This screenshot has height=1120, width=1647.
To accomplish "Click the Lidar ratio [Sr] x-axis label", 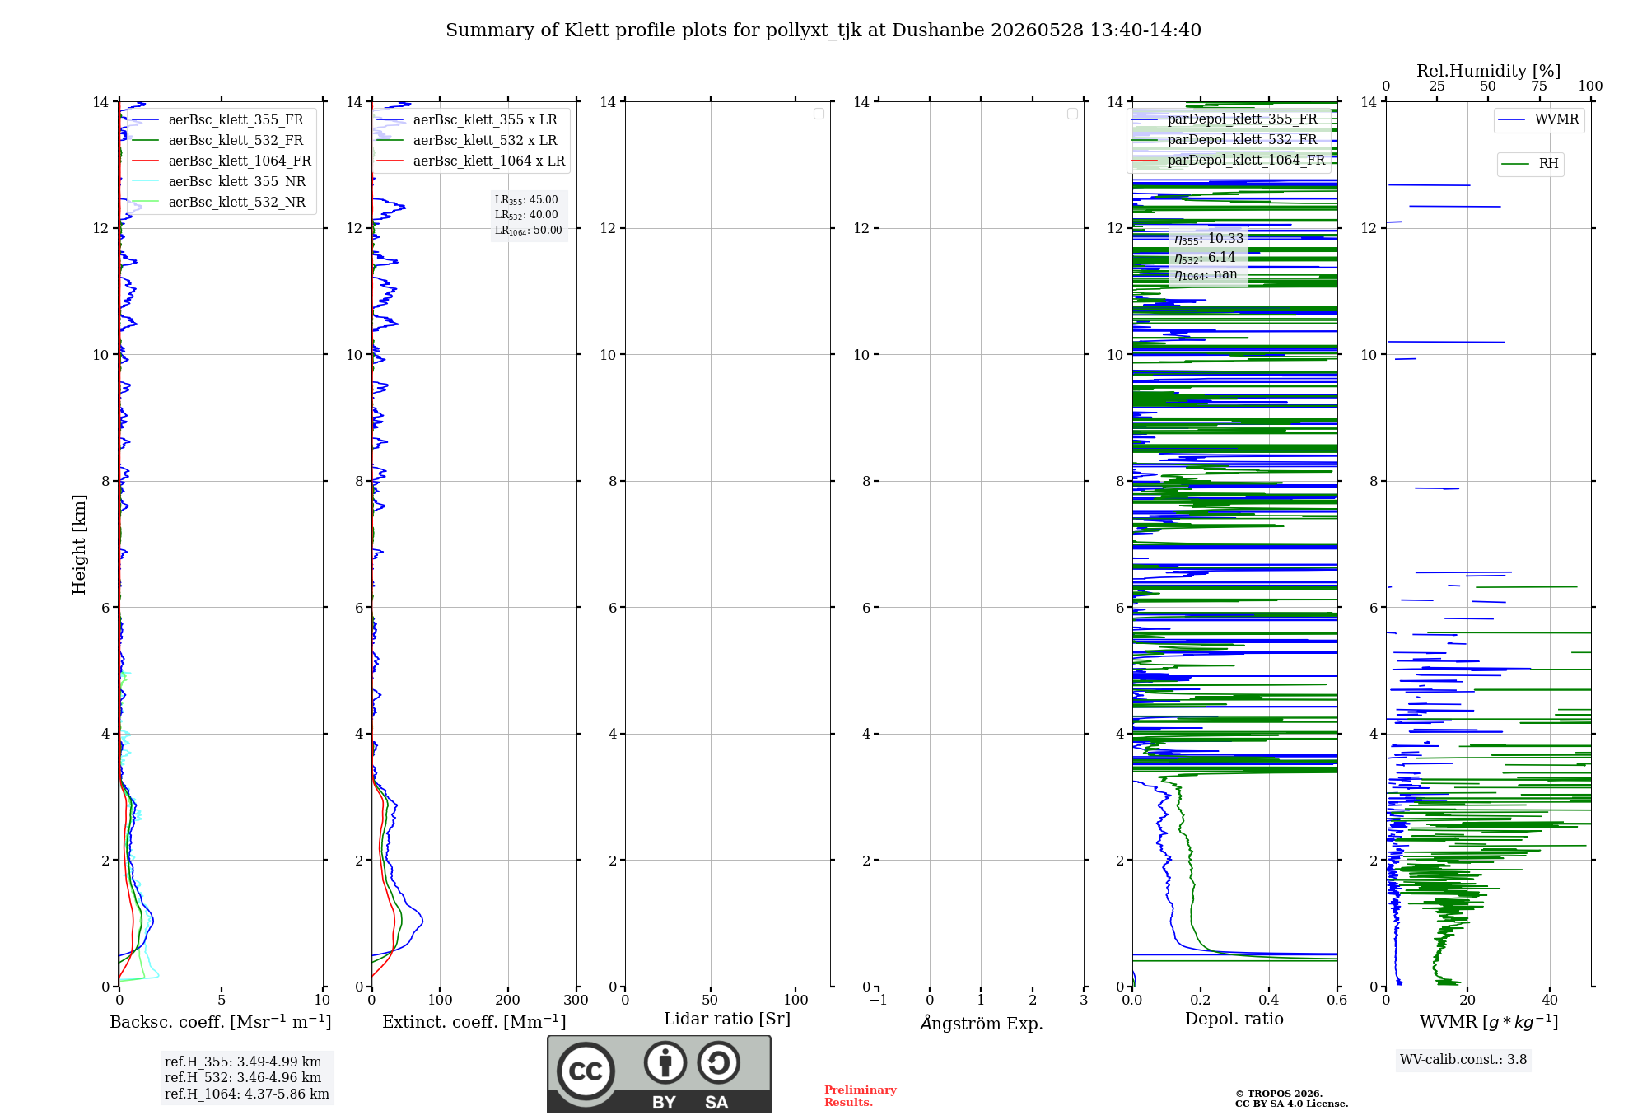I will [727, 1020].
